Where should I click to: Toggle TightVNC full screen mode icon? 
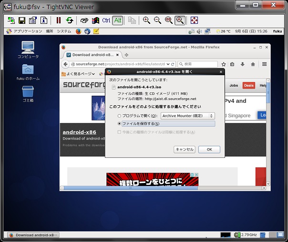coord(194,20)
